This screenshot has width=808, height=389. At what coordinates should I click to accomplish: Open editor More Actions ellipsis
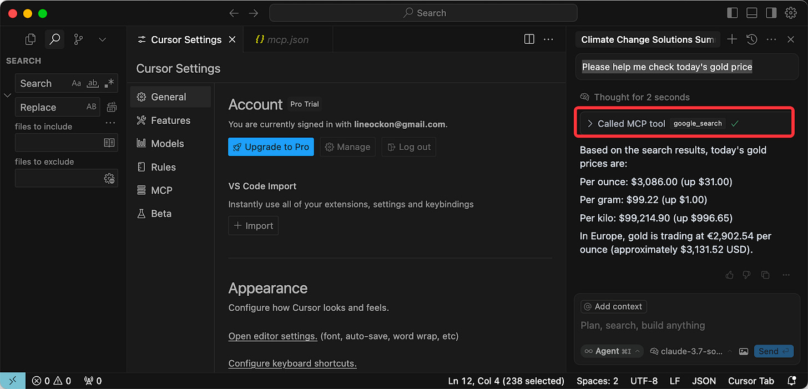point(548,39)
